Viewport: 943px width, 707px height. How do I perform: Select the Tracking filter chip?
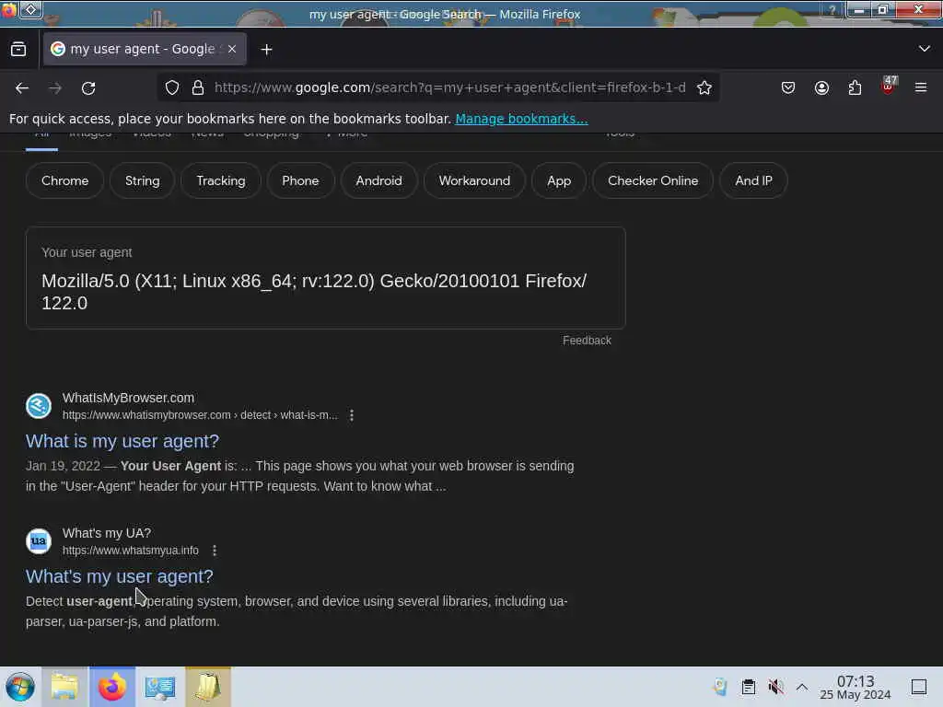point(221,180)
